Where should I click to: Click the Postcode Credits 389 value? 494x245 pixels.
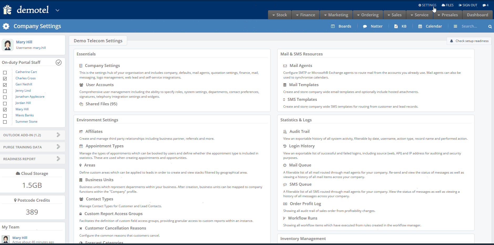pyautogui.click(x=32, y=212)
